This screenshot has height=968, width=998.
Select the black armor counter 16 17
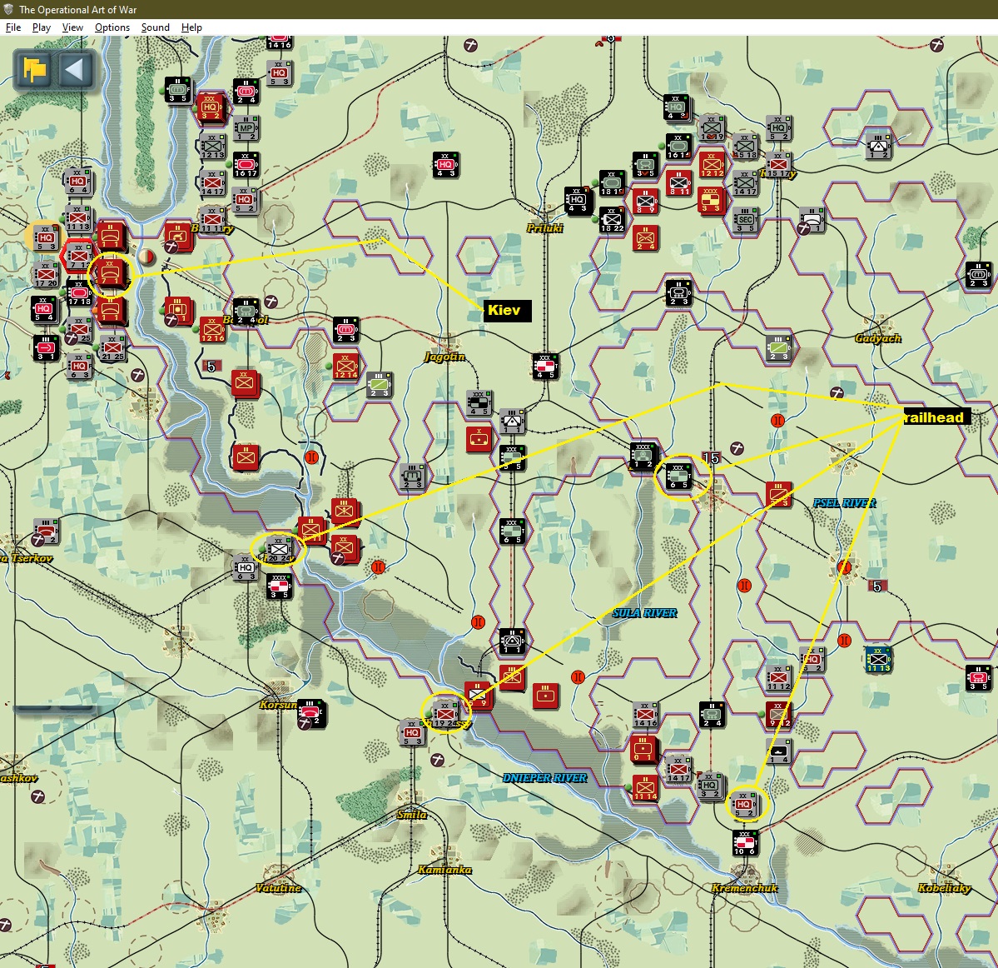pos(245,164)
